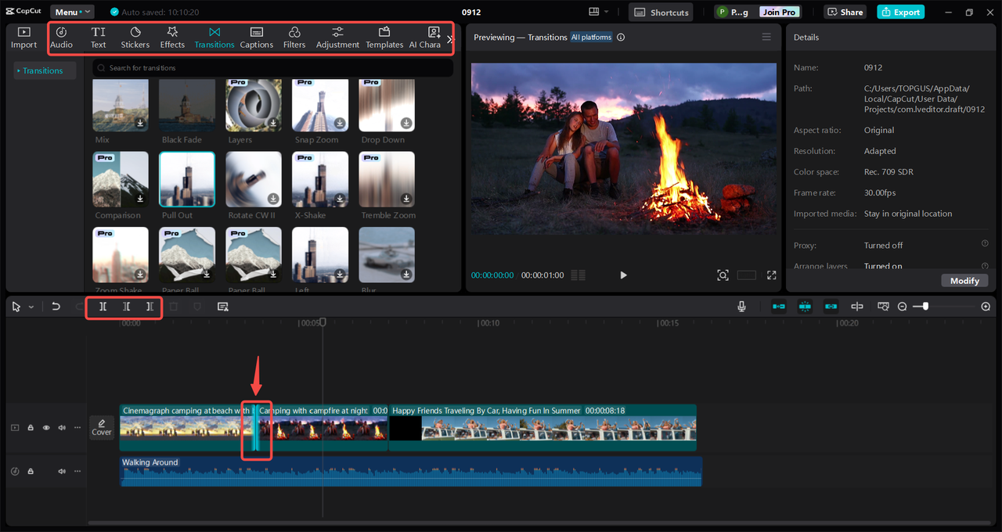
Task: Download the Rotate CW II transition
Action: 273,199
